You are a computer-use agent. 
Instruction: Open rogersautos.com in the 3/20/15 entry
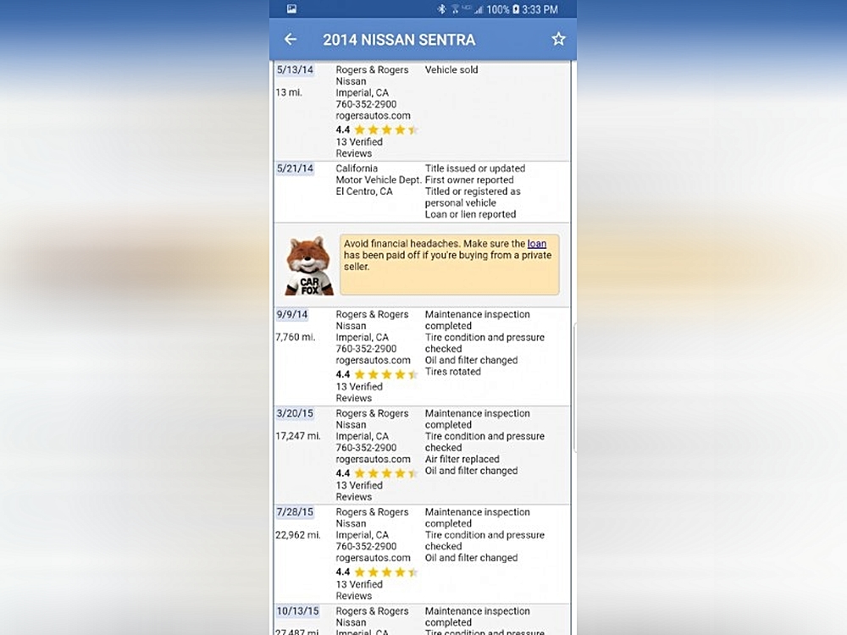[374, 459]
